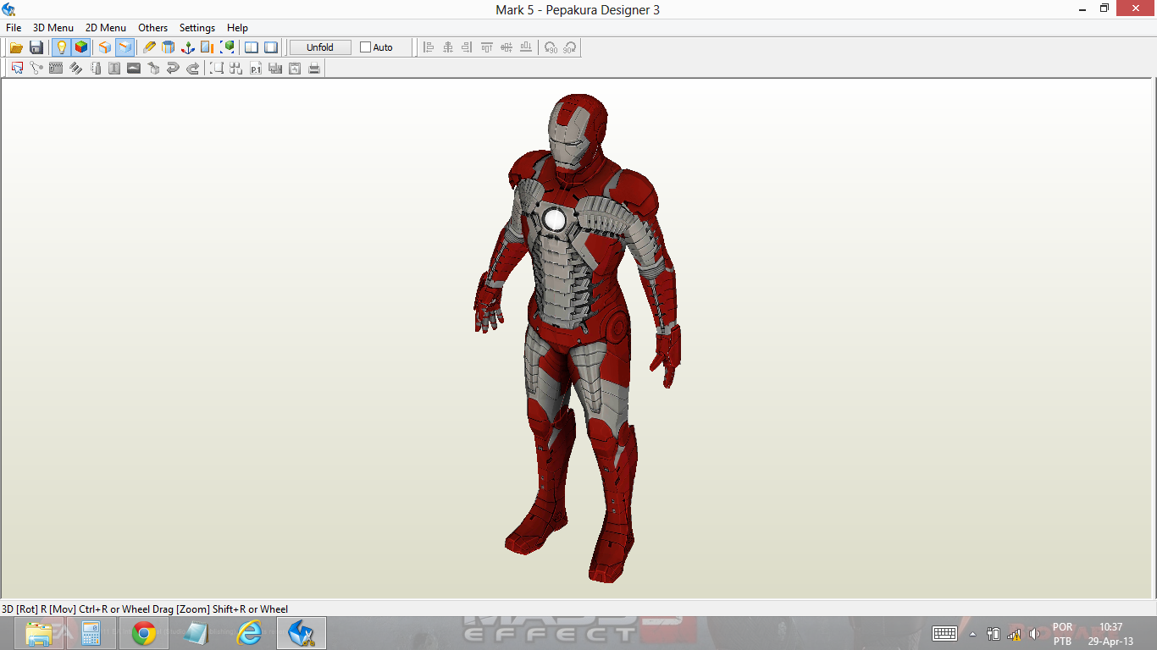
Task: Open File Explorer from the taskbar
Action: [x=39, y=633]
